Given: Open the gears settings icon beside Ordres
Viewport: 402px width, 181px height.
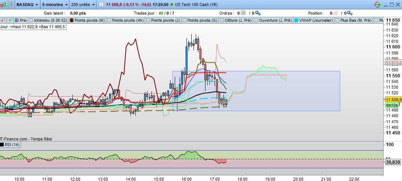Looking at the screenshot, I should (258, 13).
